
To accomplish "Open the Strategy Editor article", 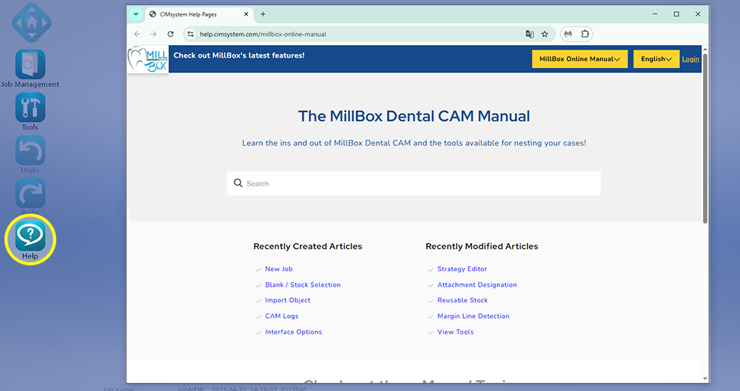I will pos(462,269).
